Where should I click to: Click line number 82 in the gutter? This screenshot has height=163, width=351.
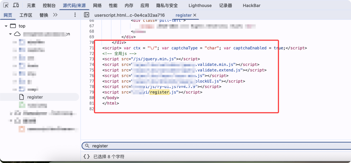(x=91, y=109)
